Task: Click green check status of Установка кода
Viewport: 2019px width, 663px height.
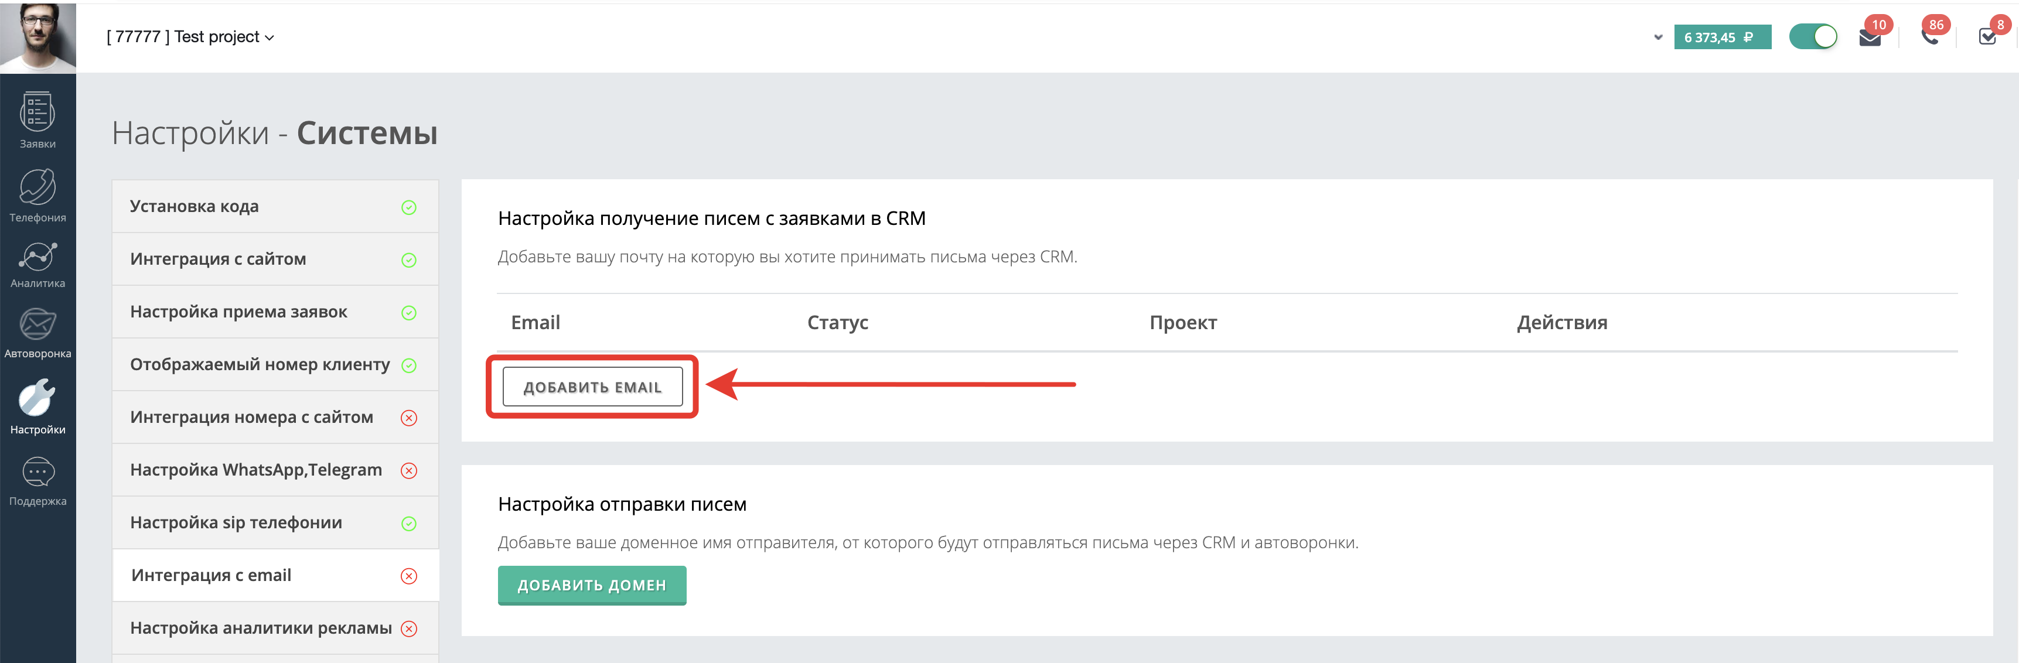Action: (409, 208)
